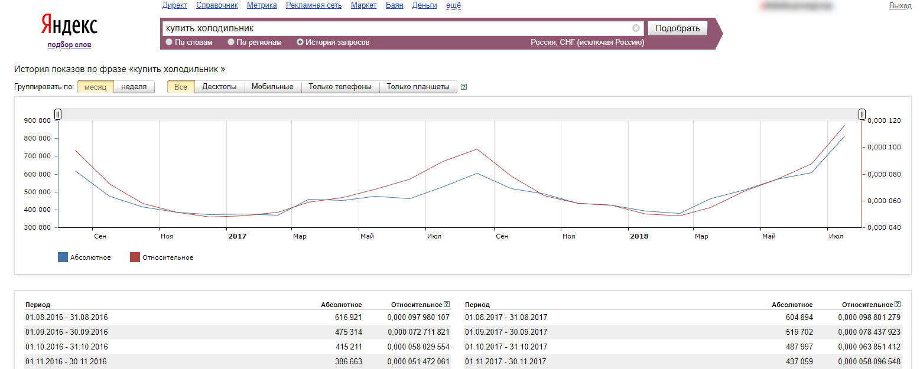Click the Подобрать button
The width and height of the screenshot is (920, 369).
(x=677, y=28)
